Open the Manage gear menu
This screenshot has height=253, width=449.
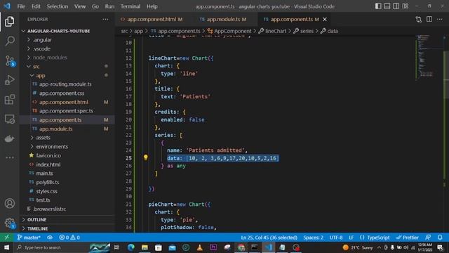tap(9, 223)
